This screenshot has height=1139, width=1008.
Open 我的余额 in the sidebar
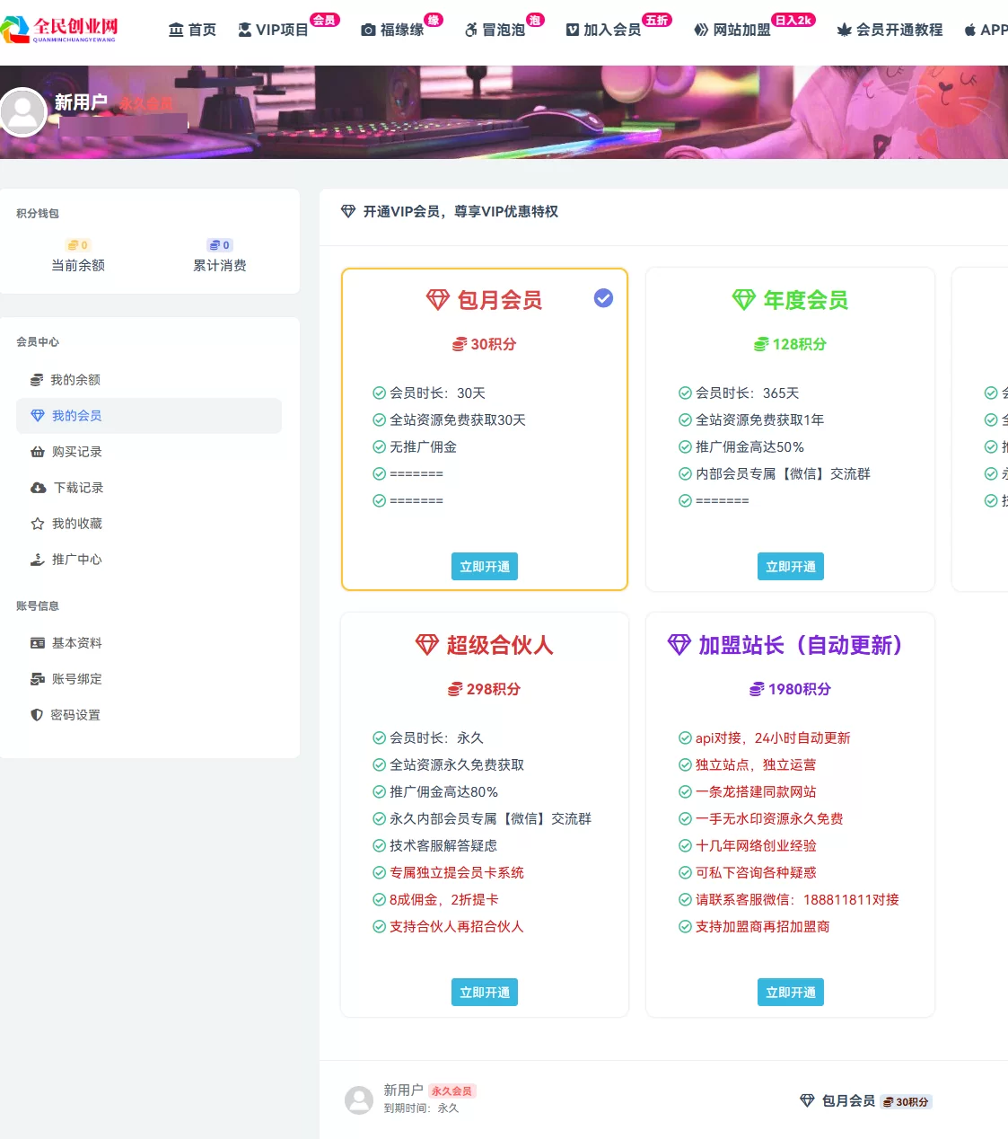149,380
